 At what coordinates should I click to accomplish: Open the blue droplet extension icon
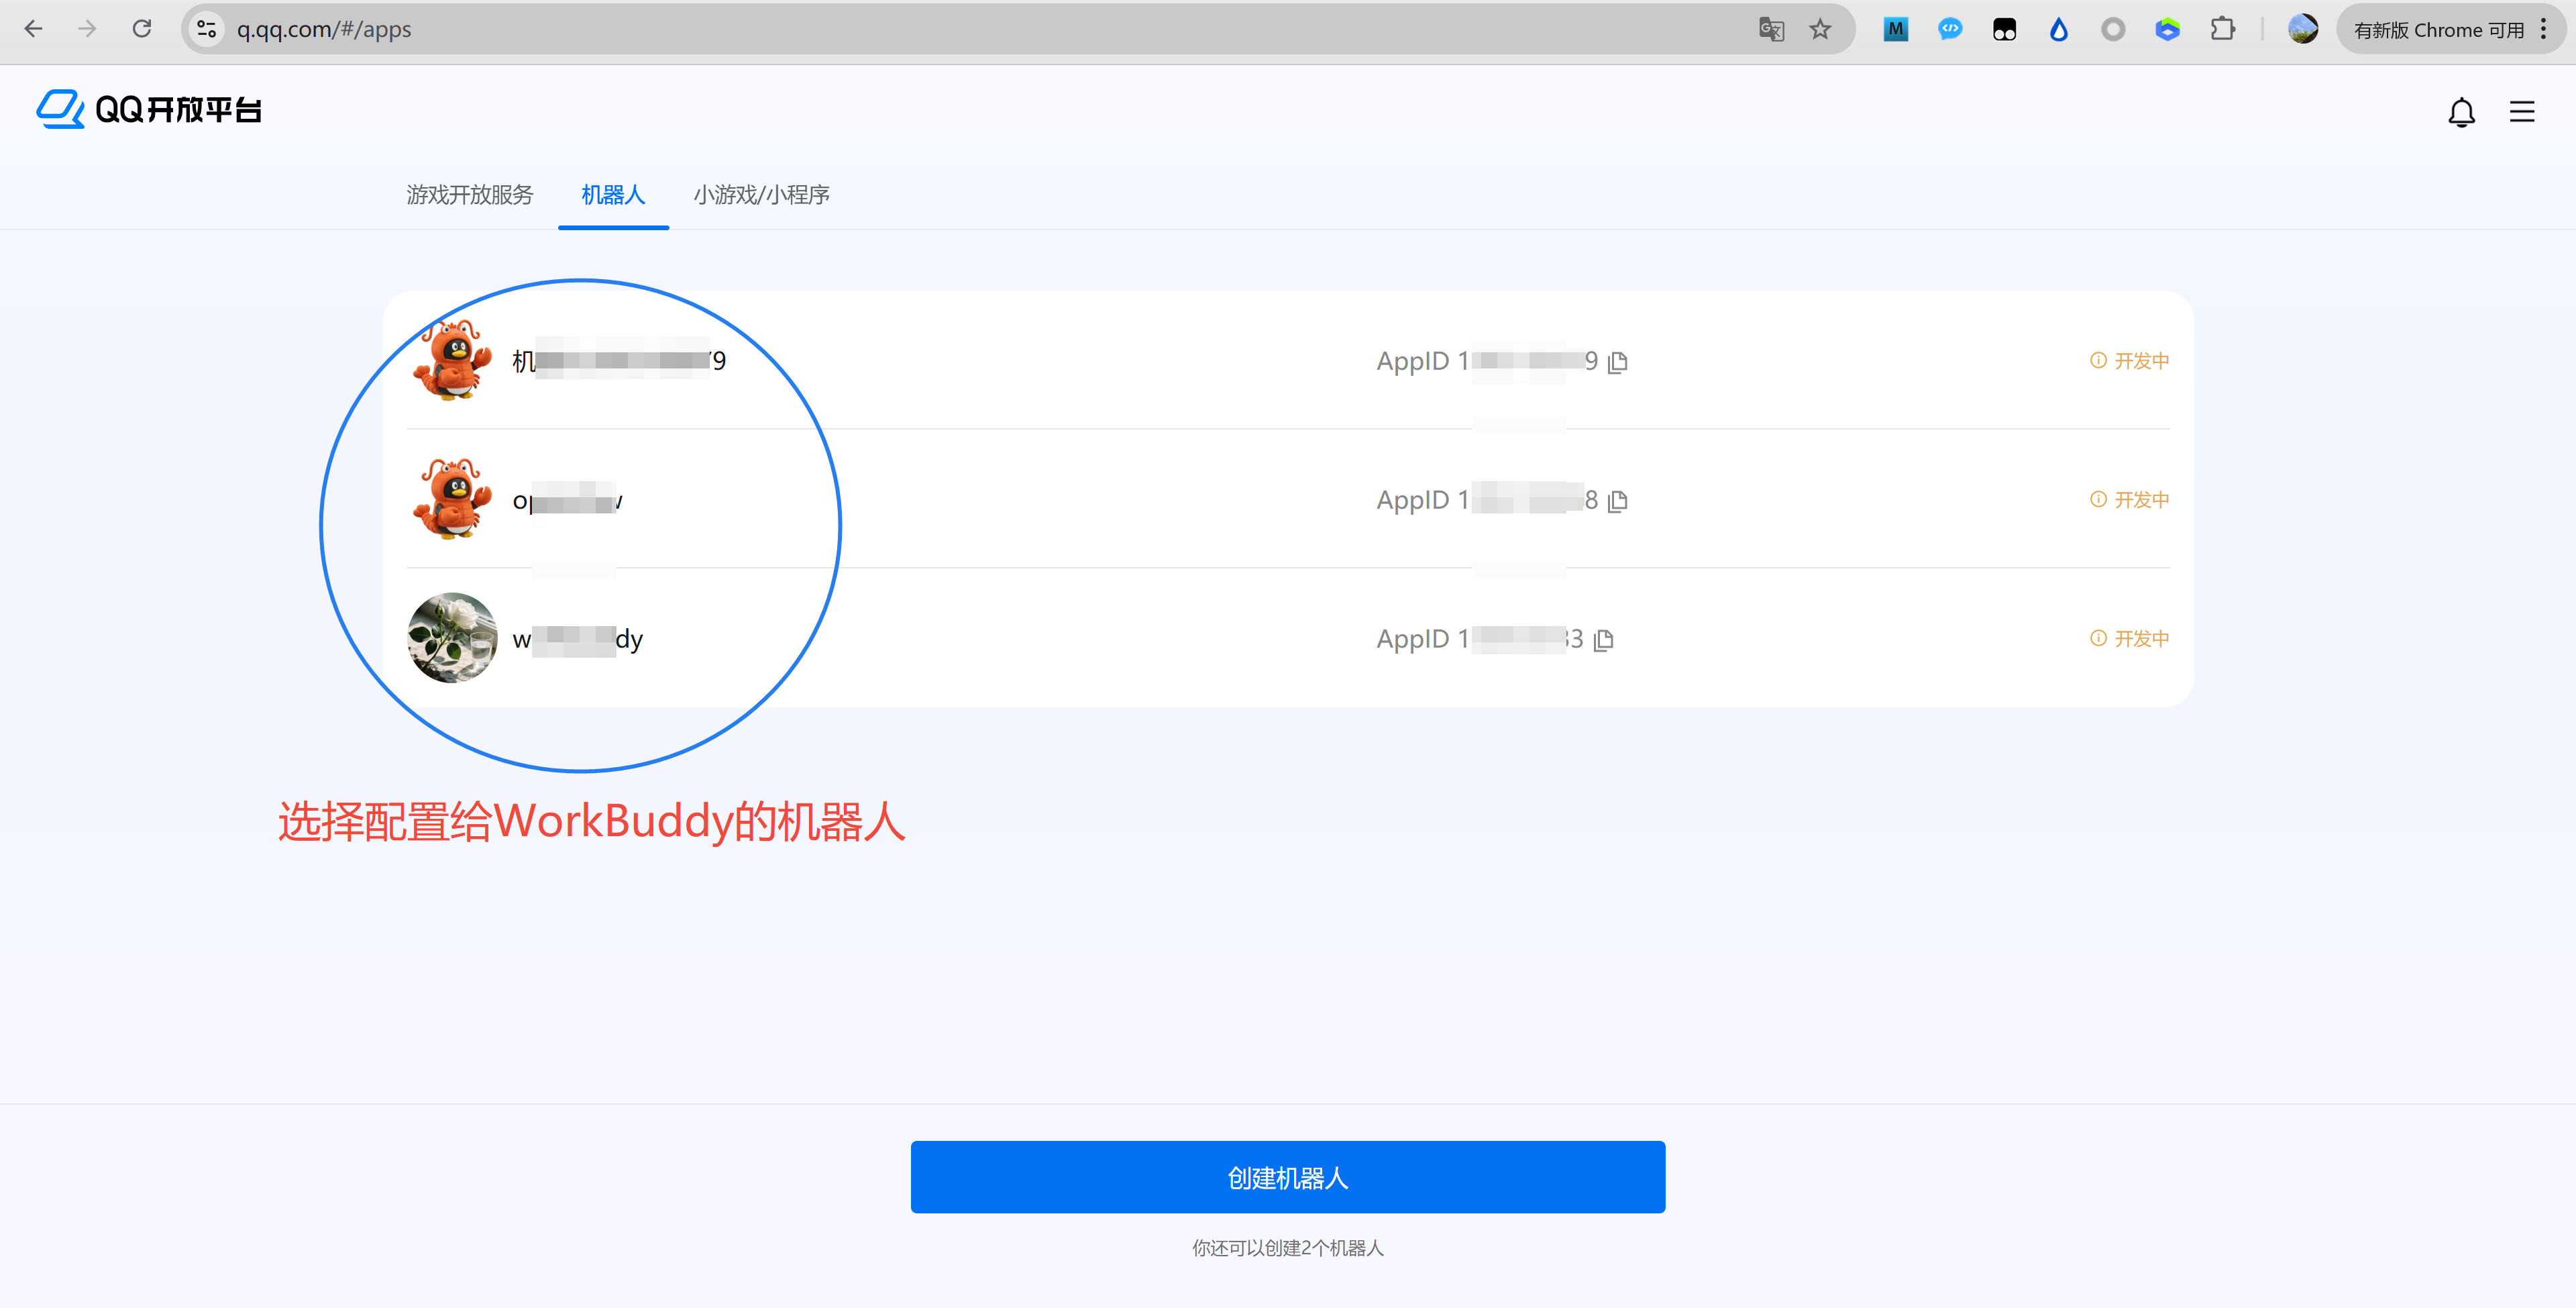click(x=2058, y=29)
